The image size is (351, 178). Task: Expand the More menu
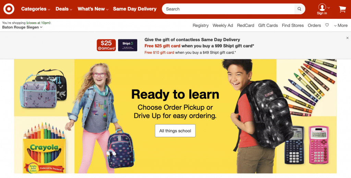[x=341, y=25]
